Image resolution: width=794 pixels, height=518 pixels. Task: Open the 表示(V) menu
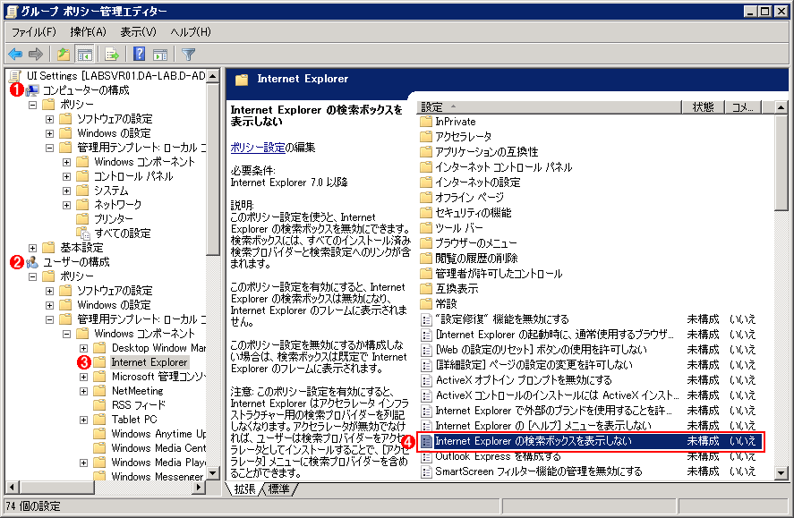(138, 32)
